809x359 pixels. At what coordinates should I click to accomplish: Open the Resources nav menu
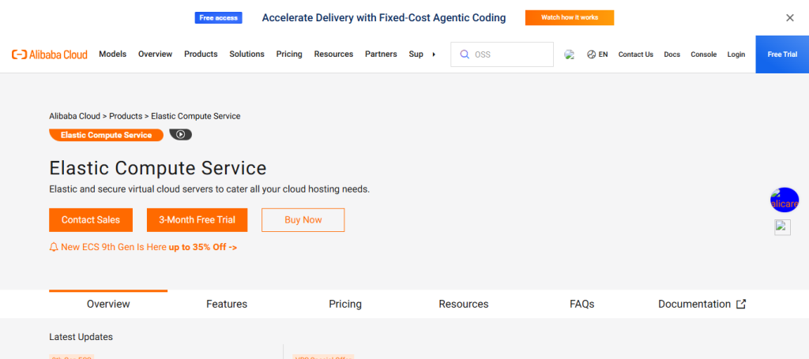click(x=334, y=54)
